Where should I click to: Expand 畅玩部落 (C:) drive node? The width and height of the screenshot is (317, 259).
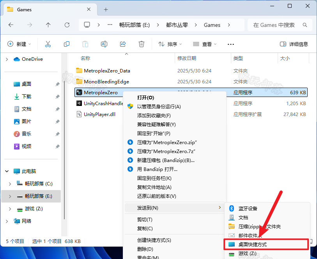point(10,184)
